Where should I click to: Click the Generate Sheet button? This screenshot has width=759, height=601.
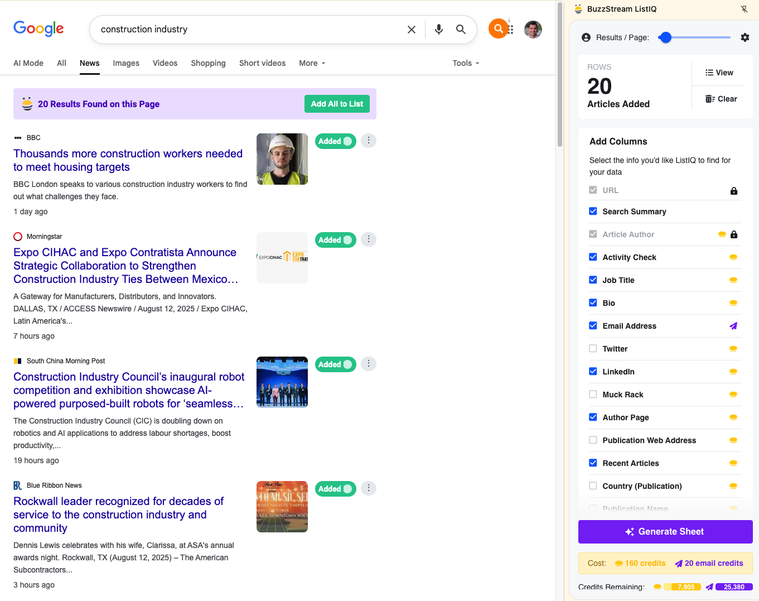click(x=665, y=532)
